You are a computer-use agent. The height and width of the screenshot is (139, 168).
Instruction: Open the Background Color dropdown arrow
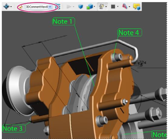click(118, 7)
